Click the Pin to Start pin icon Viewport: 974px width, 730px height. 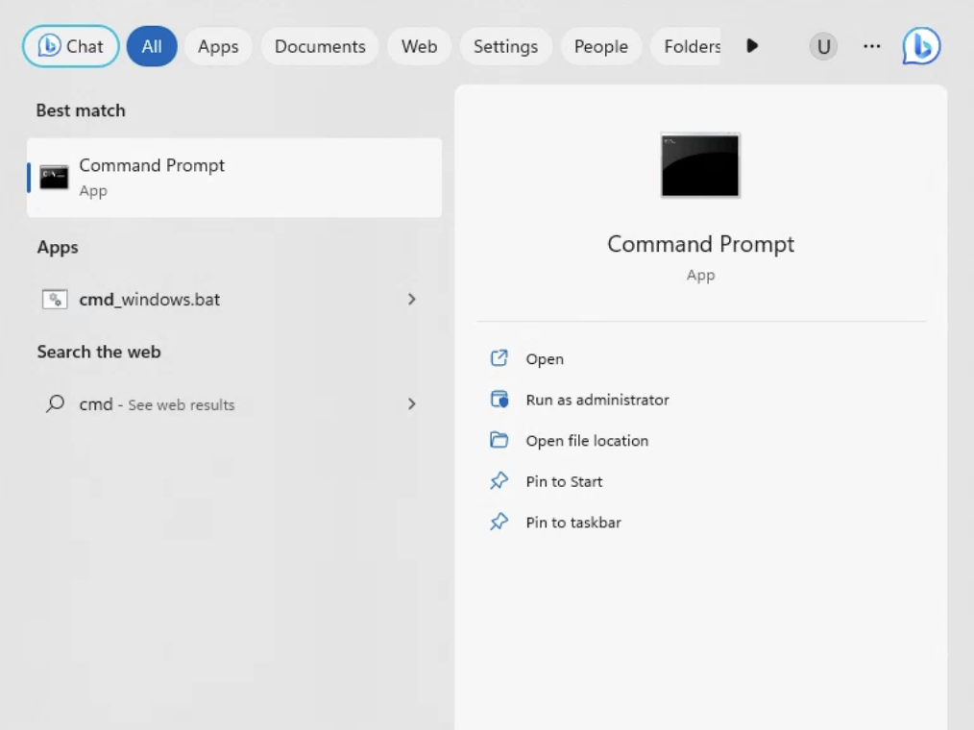click(x=499, y=481)
